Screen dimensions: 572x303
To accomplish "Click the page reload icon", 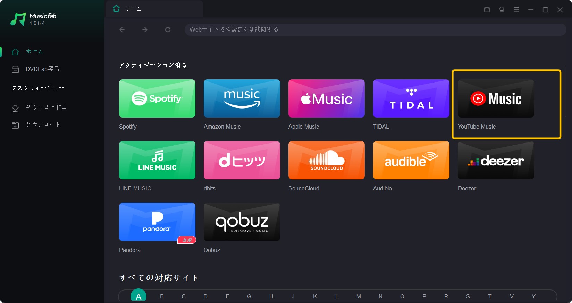I will [x=168, y=29].
